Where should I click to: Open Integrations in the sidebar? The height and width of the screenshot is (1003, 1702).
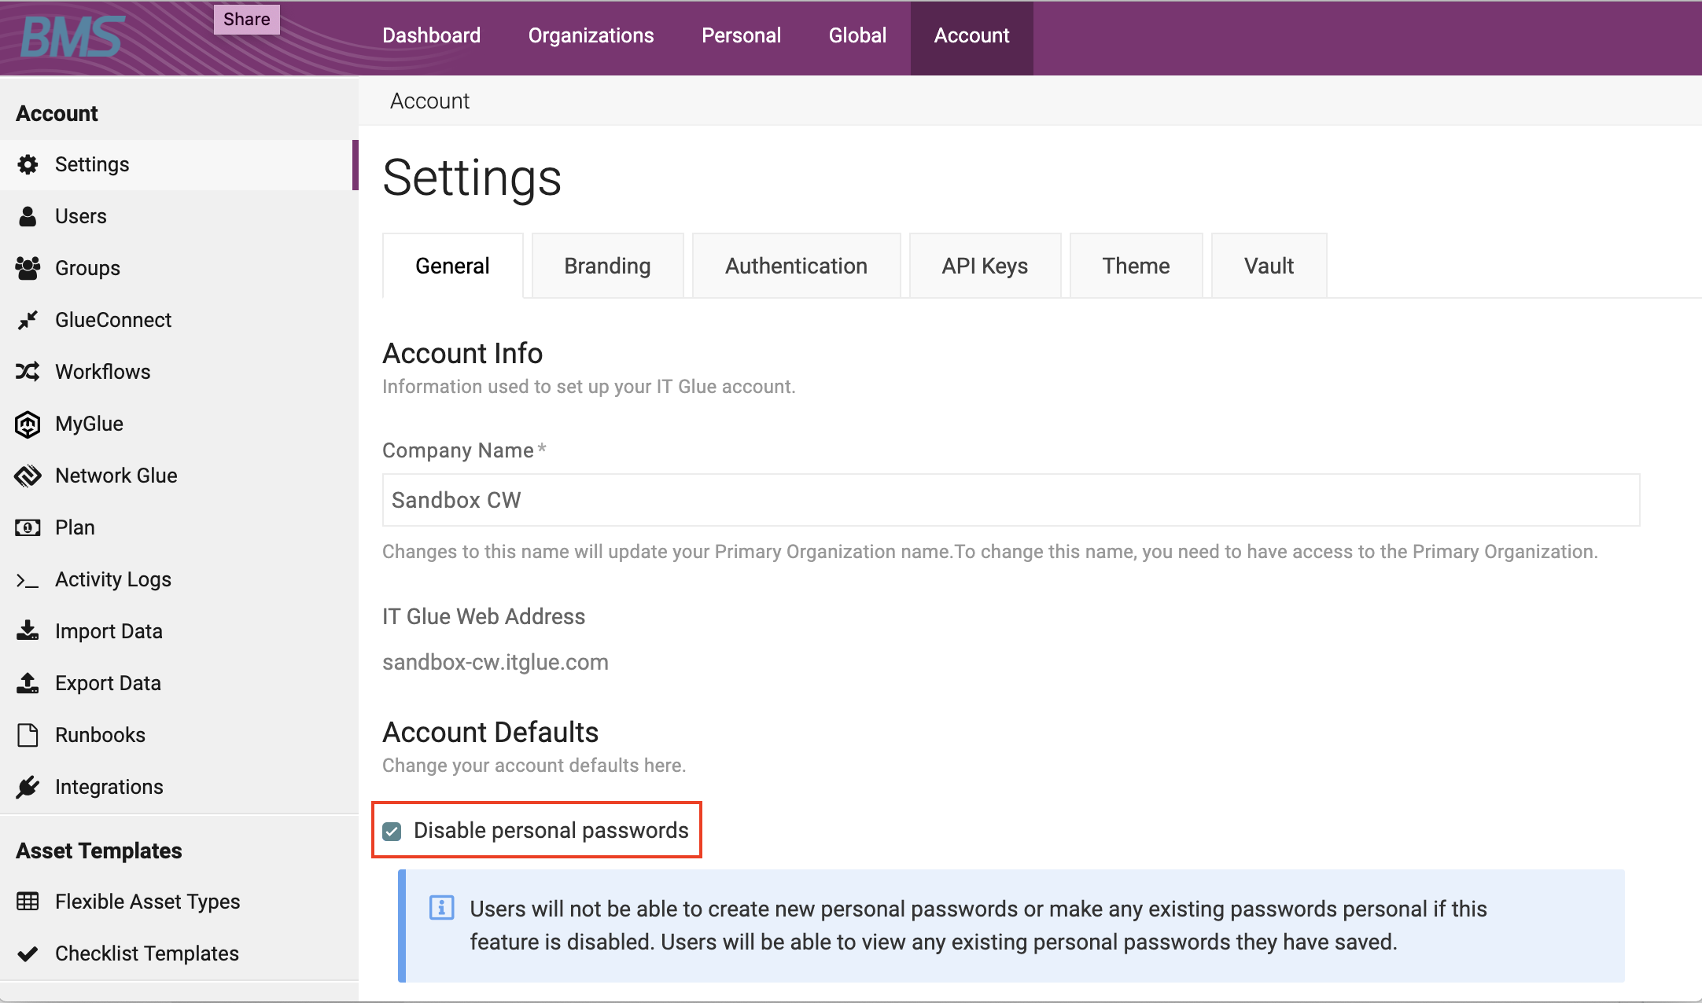179,787
